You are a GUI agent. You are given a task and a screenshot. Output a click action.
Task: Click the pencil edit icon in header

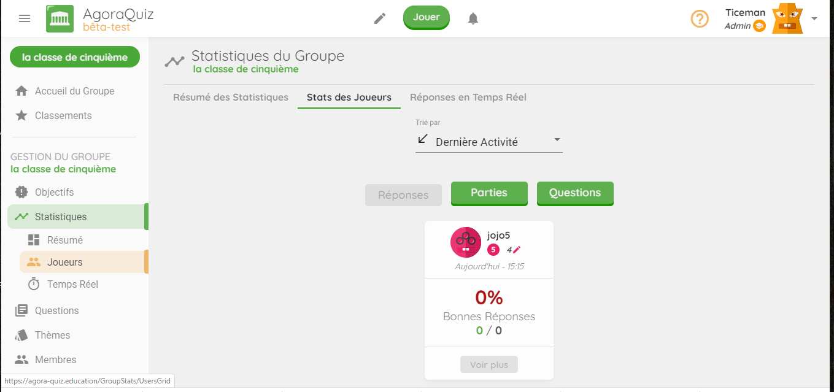[x=380, y=18]
